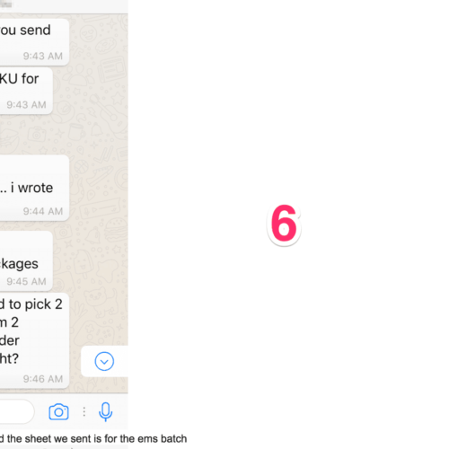Click the chat header bar at top
The height and width of the screenshot is (449, 449).
click(64, 6)
